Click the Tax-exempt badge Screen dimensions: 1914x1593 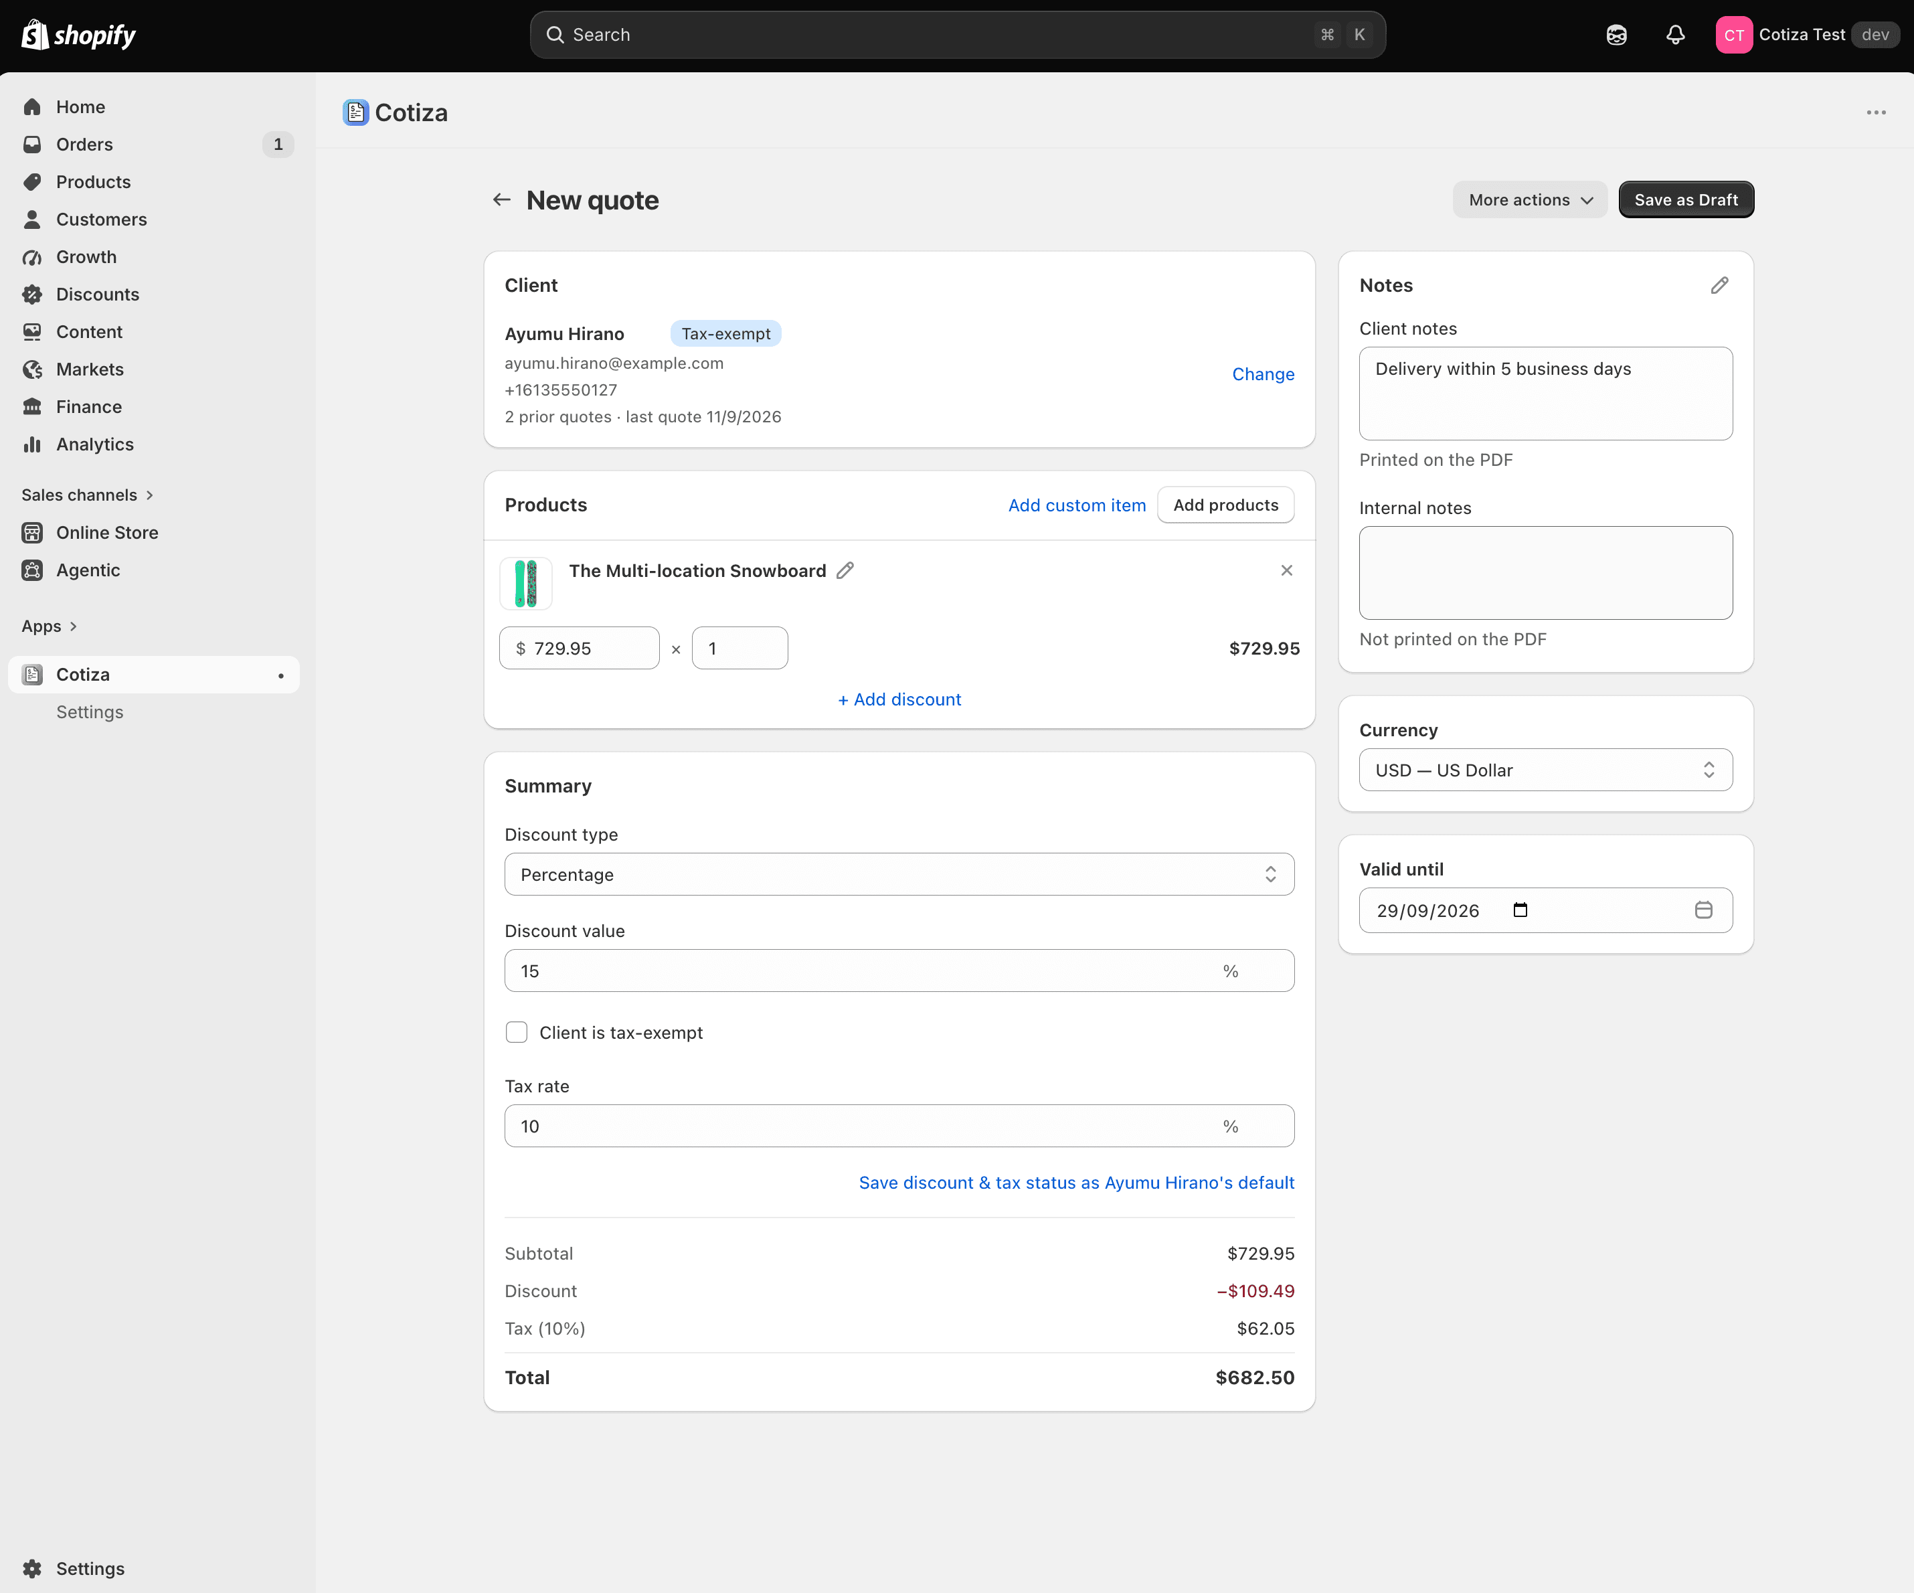coord(726,333)
